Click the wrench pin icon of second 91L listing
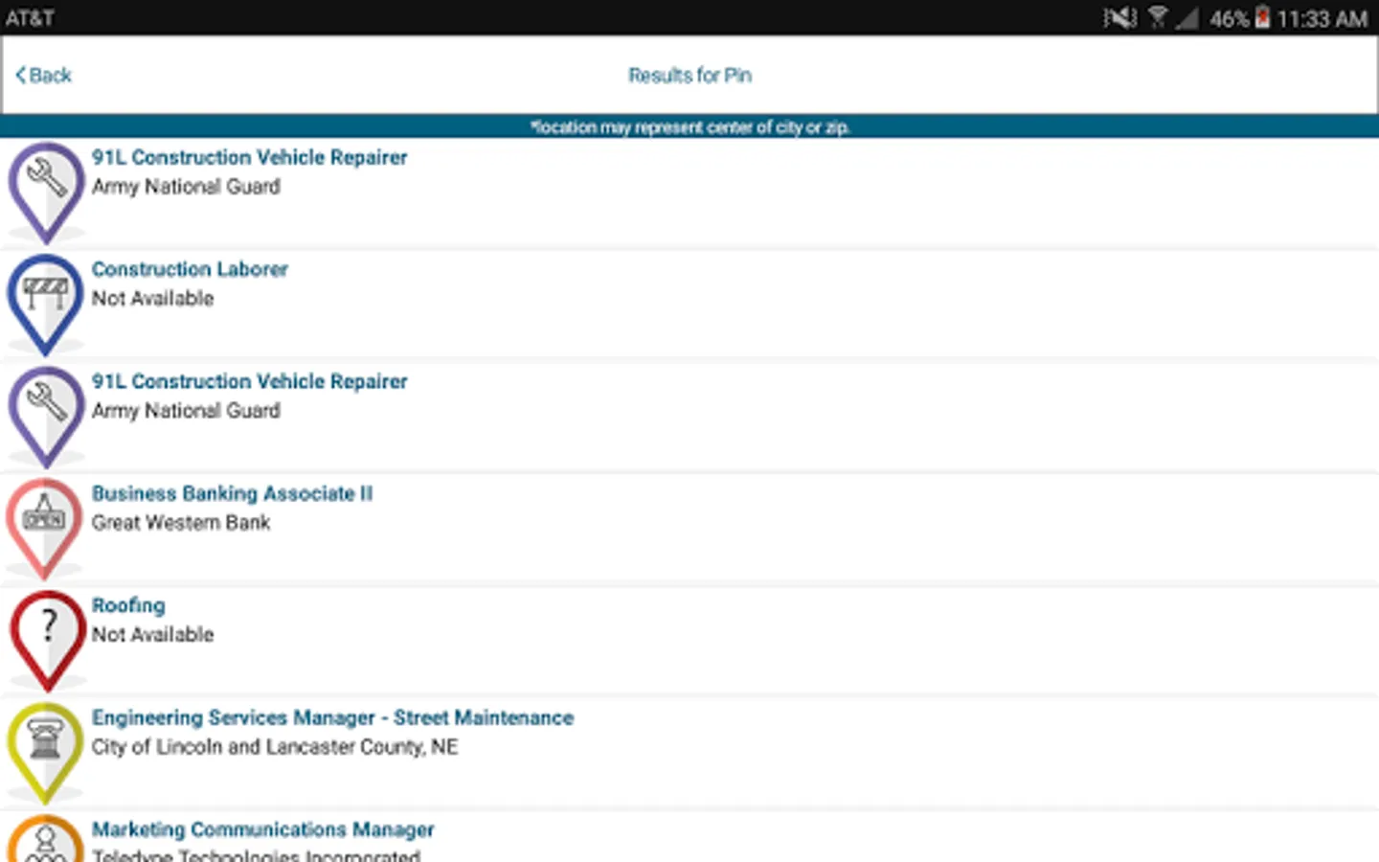 coord(46,417)
